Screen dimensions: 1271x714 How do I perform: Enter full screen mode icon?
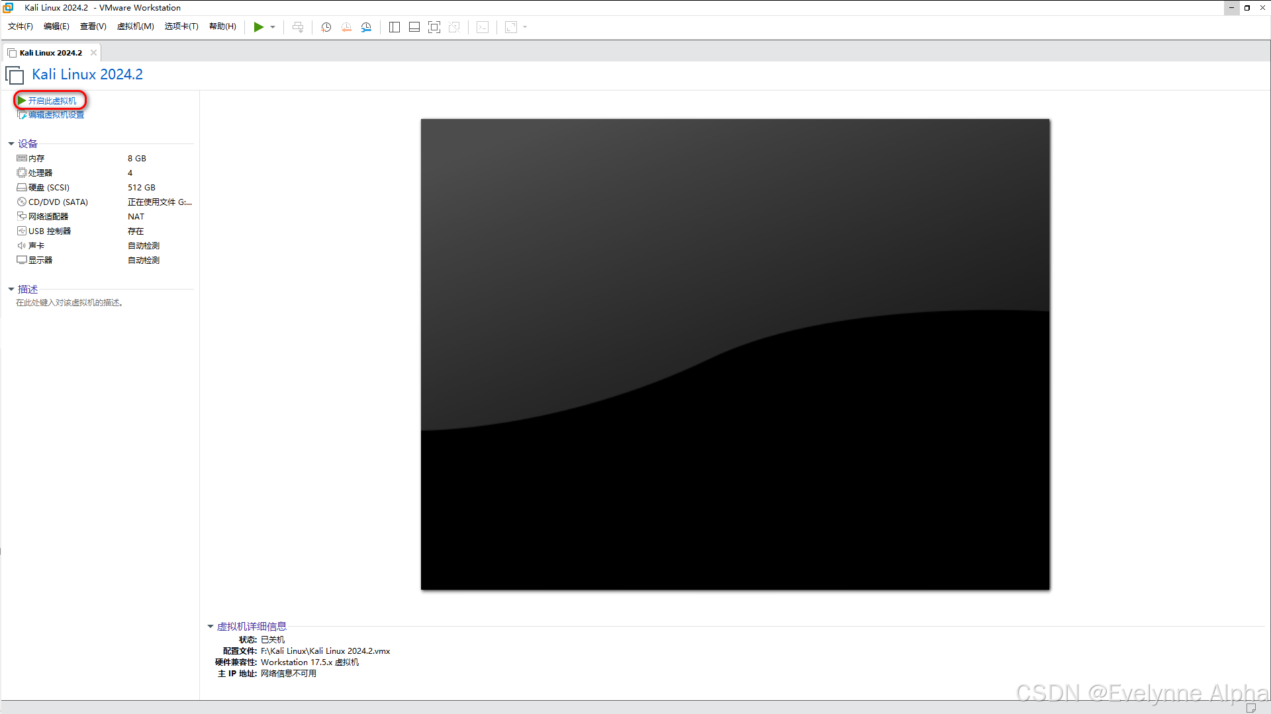click(x=434, y=27)
